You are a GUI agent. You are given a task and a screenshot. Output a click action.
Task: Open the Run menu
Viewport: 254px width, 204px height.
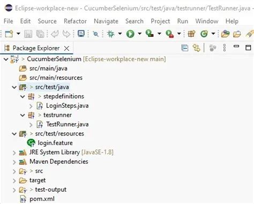[183, 21]
